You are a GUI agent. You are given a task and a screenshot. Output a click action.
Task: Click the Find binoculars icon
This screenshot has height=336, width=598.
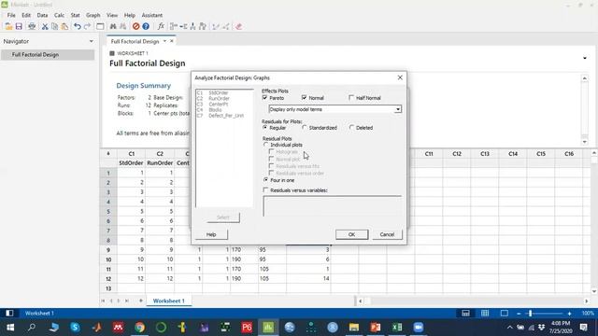(113, 26)
